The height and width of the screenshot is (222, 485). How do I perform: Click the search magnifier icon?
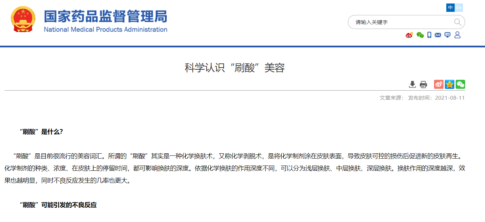coord(457,22)
